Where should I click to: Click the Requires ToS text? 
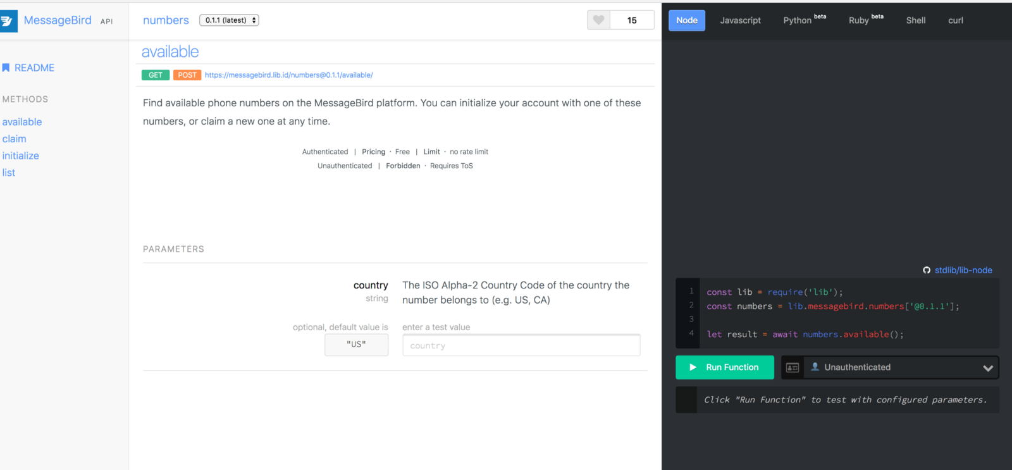tap(452, 166)
